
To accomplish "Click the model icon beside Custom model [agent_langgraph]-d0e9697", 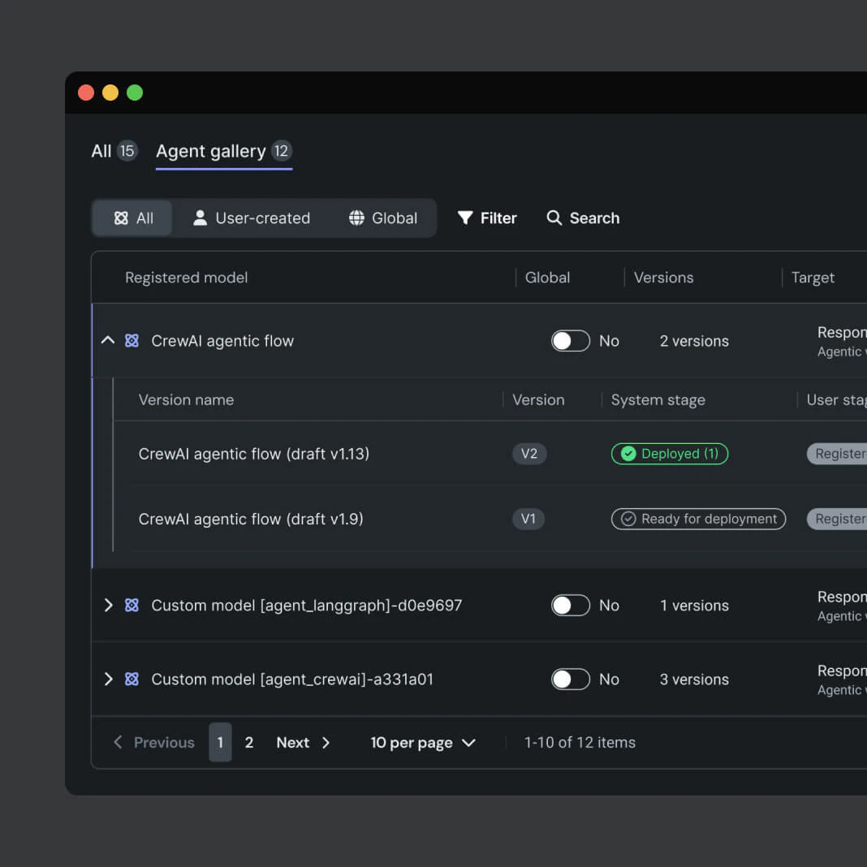I will coord(132,605).
